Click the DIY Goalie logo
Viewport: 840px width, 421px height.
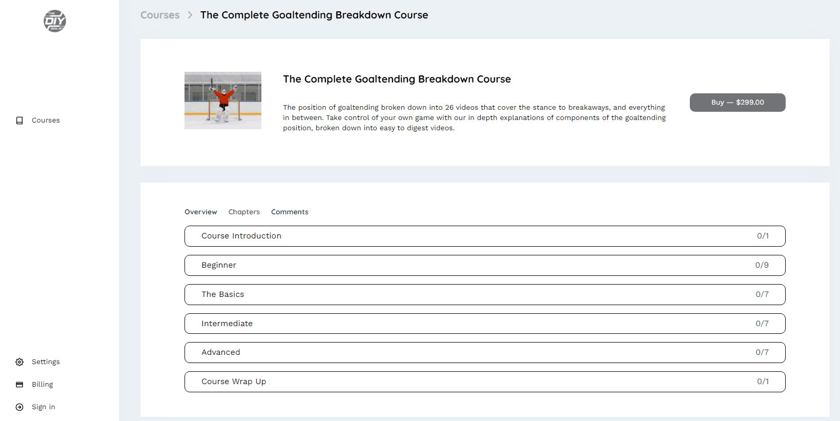[55, 21]
